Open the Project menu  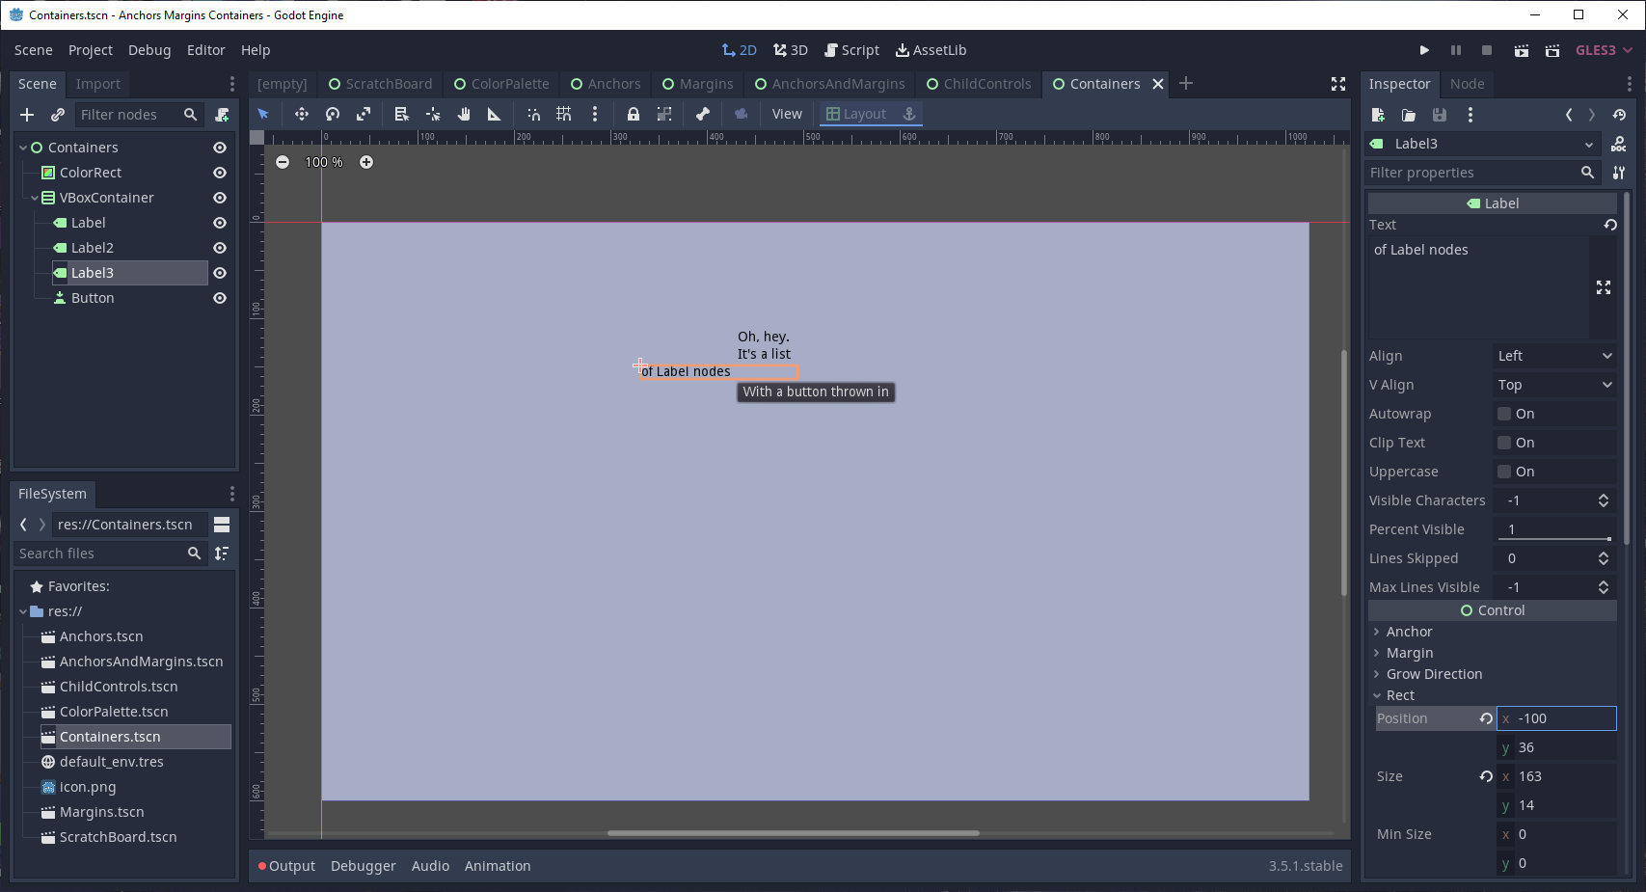tap(90, 49)
